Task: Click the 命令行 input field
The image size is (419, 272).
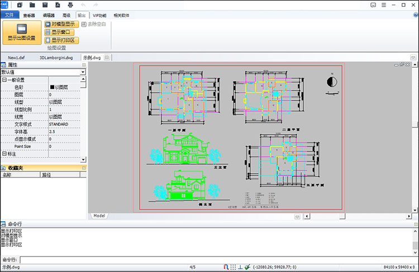Action: [218, 260]
